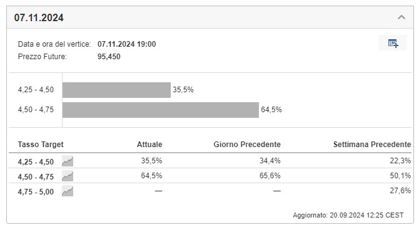Click the add-to-calendar table icon
This screenshot has width=419, height=225.
(393, 43)
